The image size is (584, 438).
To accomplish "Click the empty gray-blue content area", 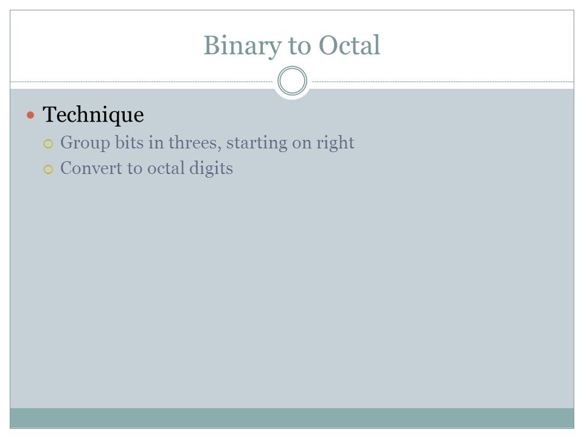I will coord(292,291).
